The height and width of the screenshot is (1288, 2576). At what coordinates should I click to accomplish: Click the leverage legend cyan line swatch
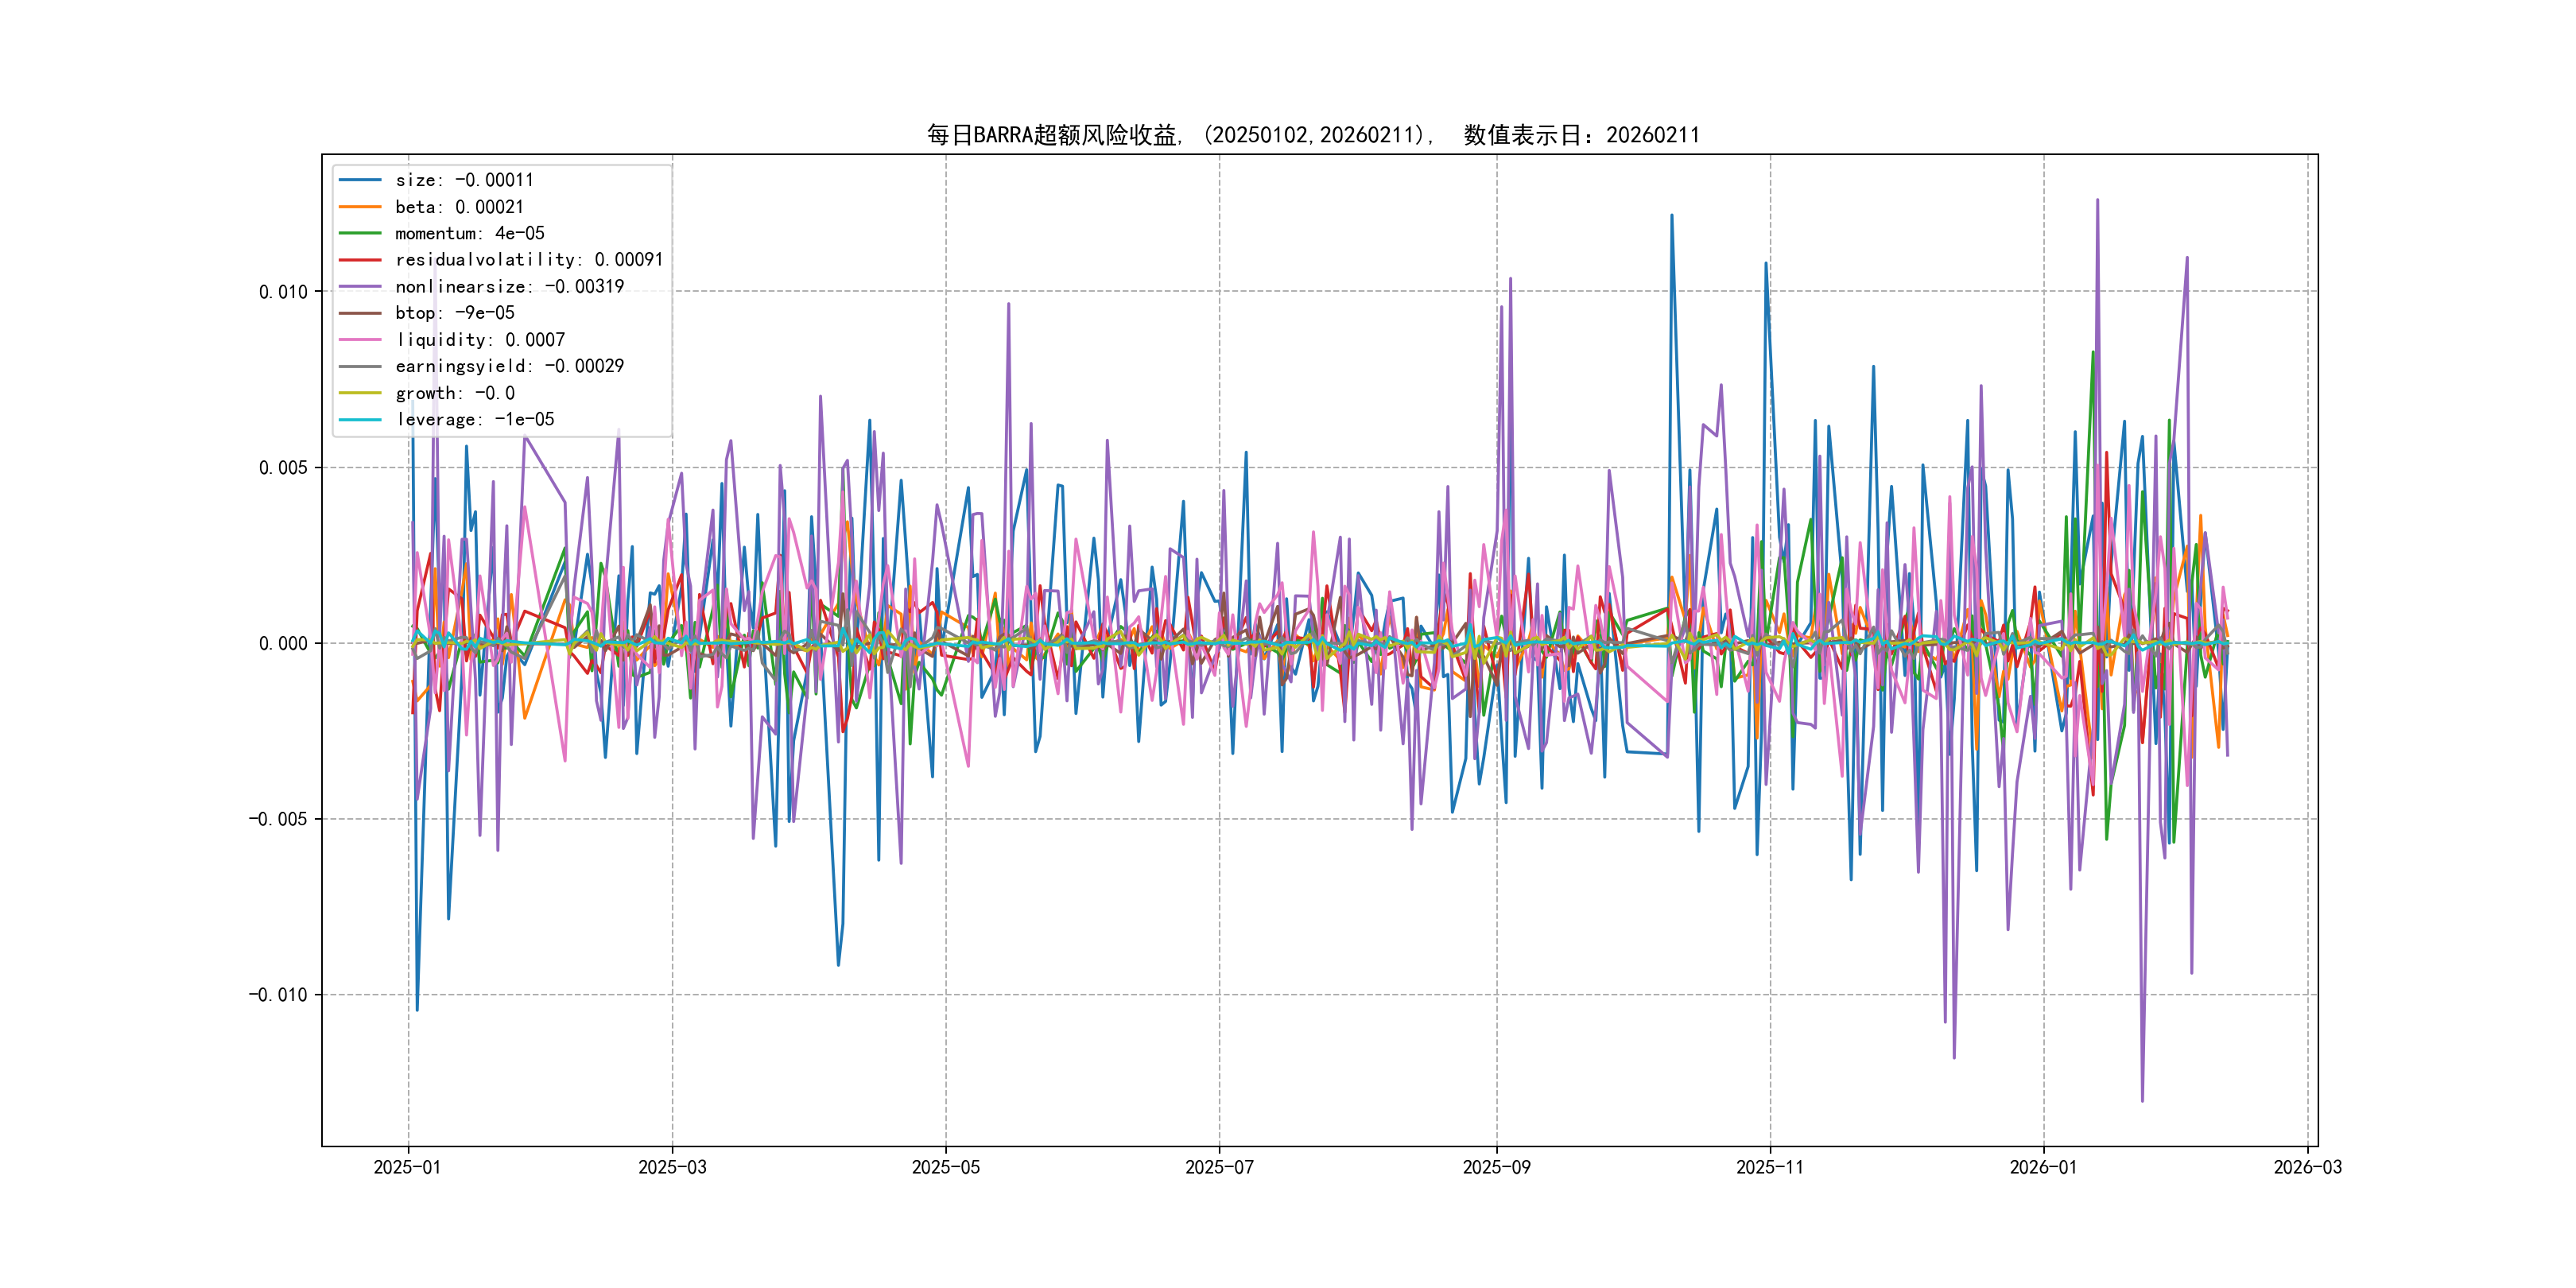click(360, 420)
